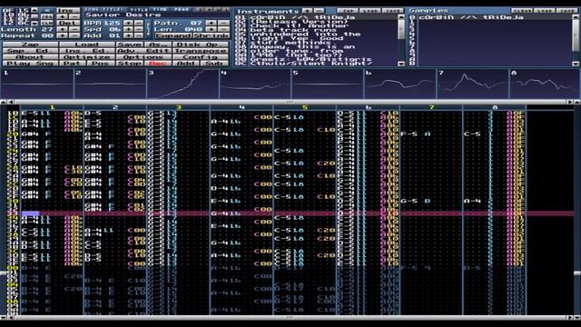Viewport: 581px width, 327px height.
Task: Decrease song Length with minus button
Action: (74, 29)
